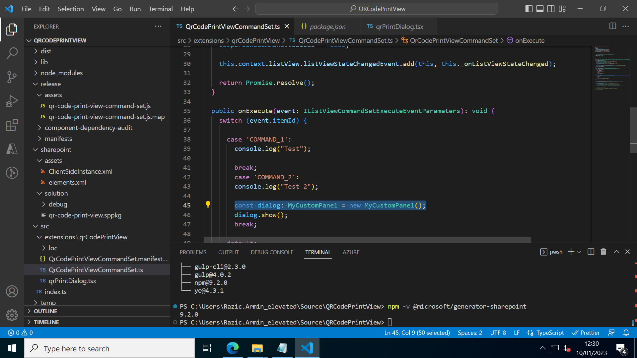The width and height of the screenshot is (637, 358).
Task: Switch to the qrPrintDialog.tsx tab
Action: click(400, 26)
